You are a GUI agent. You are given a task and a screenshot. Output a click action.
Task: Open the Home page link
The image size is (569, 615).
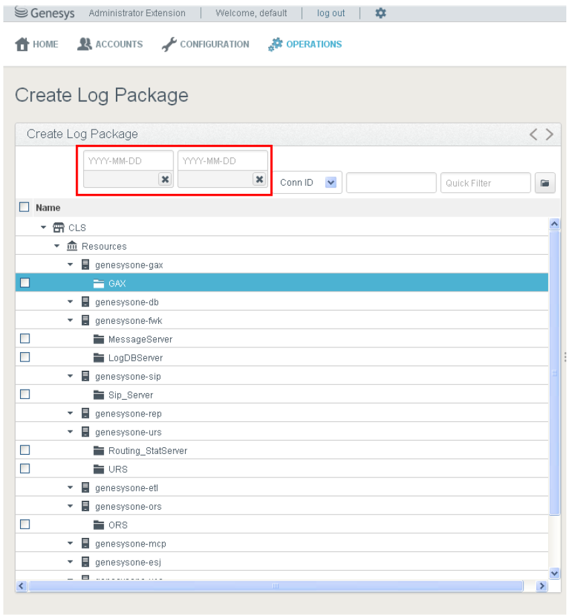coord(37,44)
